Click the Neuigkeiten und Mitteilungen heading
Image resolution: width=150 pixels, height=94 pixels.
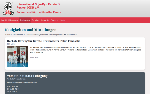(x=31, y=30)
